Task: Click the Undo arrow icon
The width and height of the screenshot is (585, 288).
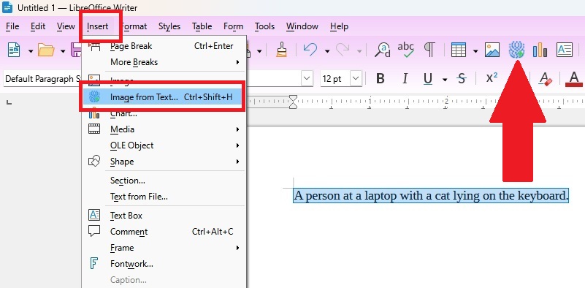Action: 310,50
